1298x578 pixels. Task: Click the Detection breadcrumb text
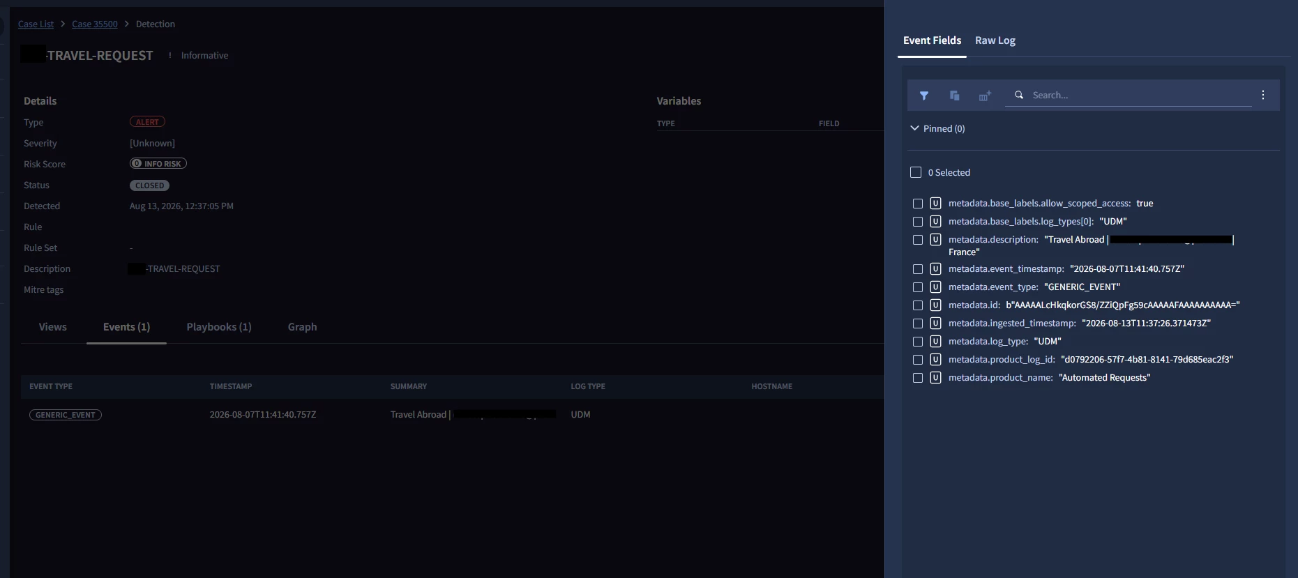click(156, 24)
